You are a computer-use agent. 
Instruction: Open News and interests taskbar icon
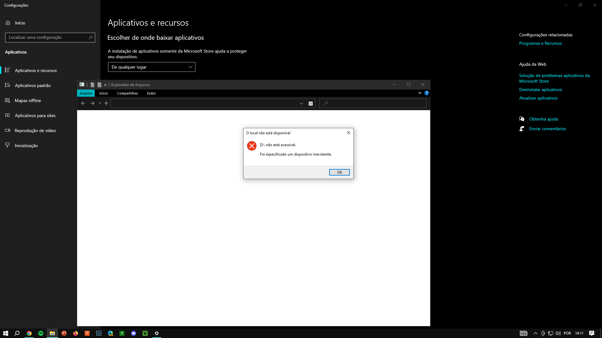[523, 333]
